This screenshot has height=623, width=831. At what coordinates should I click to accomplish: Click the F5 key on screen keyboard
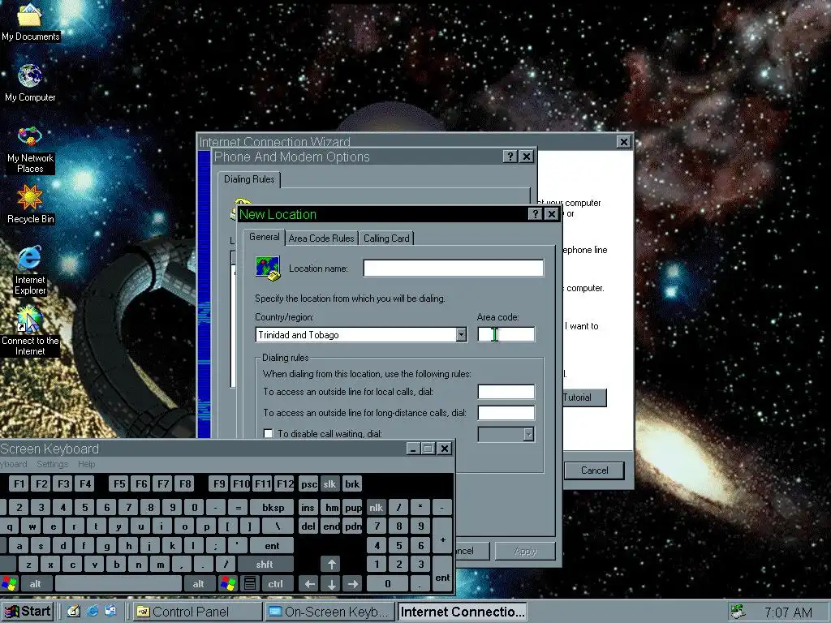pos(119,483)
